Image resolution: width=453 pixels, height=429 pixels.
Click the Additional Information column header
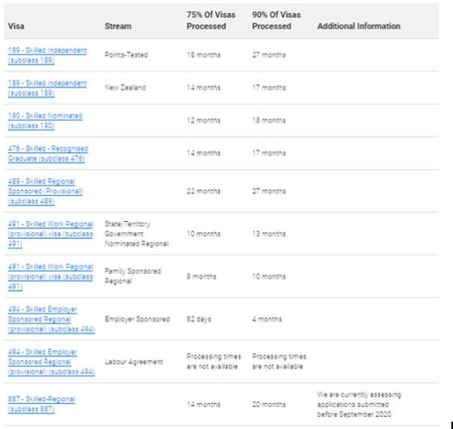coord(359,26)
